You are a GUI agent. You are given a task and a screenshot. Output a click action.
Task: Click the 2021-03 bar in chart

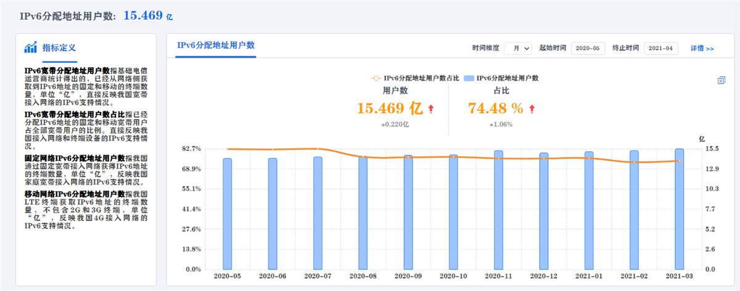(x=679, y=209)
